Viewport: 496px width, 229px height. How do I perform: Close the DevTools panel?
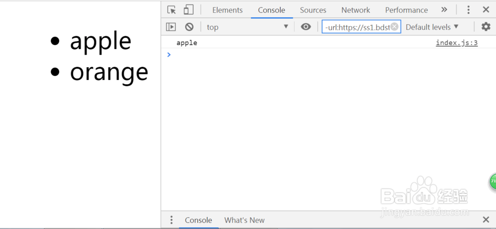click(486, 10)
